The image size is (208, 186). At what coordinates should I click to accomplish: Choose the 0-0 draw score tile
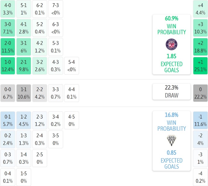pos(8,93)
